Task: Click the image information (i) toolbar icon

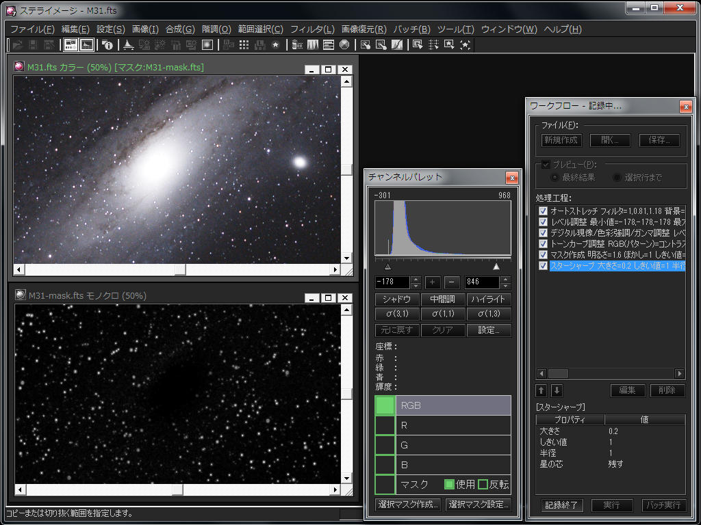Action: pyautogui.click(x=107, y=45)
